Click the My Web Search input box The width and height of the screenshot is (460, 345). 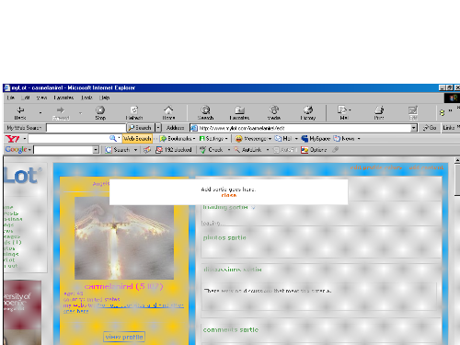[x=86, y=128]
